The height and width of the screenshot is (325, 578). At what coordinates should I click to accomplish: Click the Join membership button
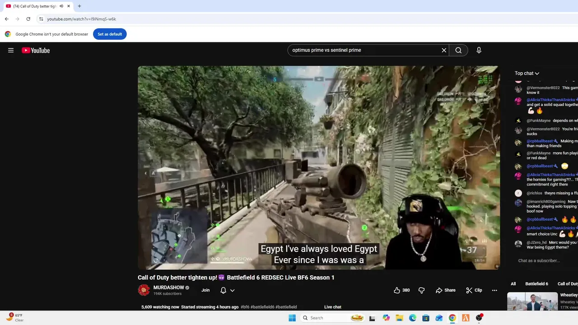(205, 290)
